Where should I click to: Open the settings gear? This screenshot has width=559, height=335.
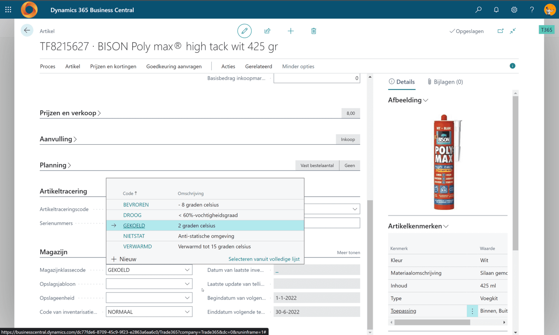pos(514,10)
